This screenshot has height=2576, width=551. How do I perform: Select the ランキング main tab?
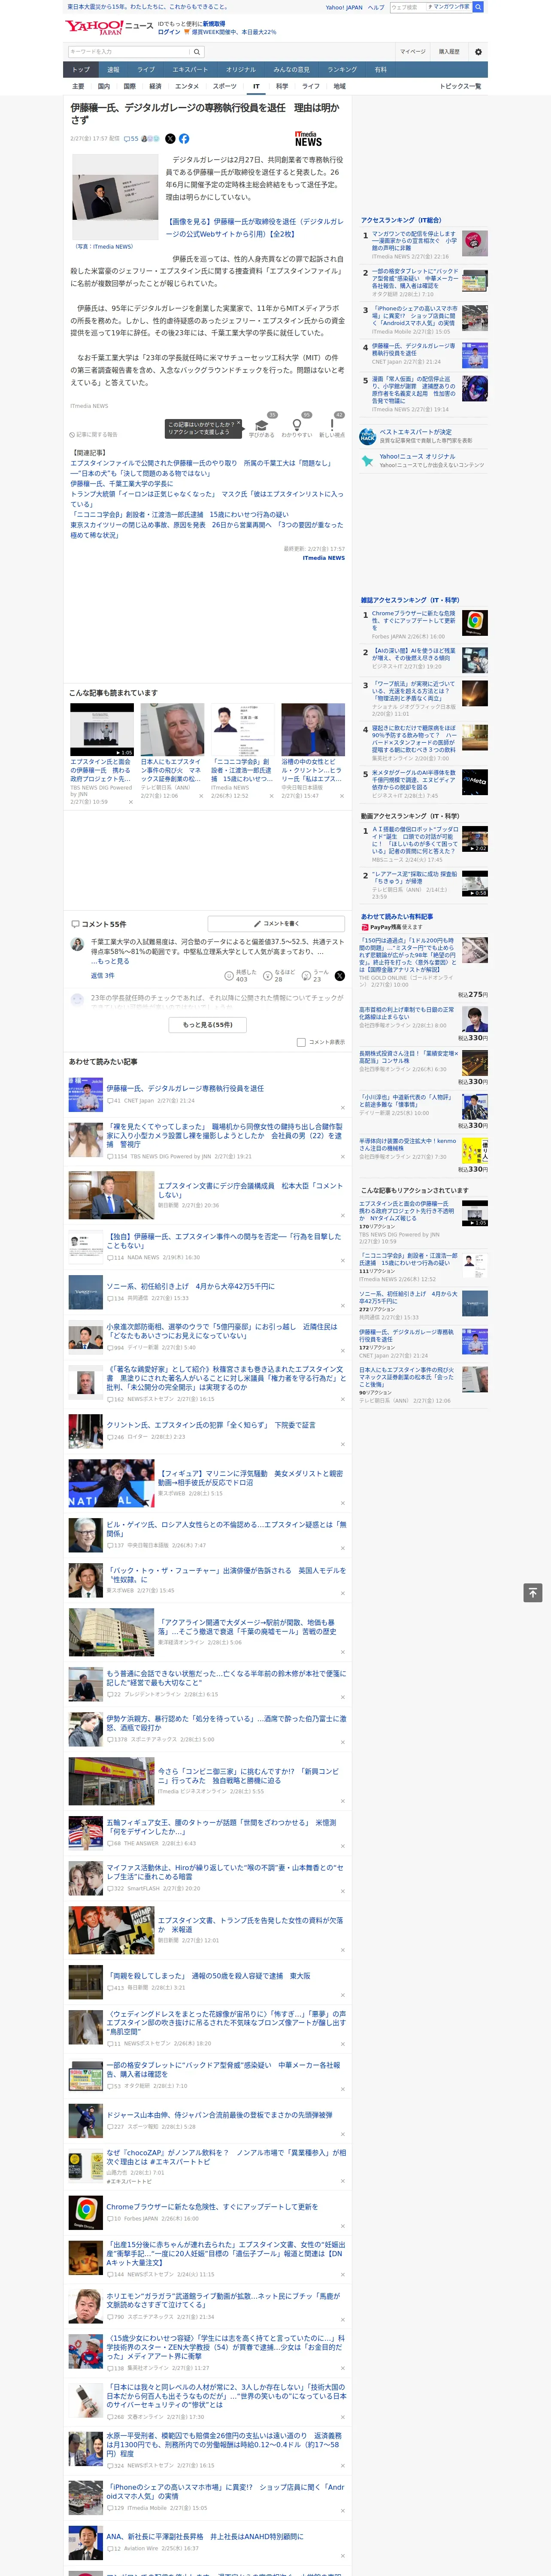342,70
